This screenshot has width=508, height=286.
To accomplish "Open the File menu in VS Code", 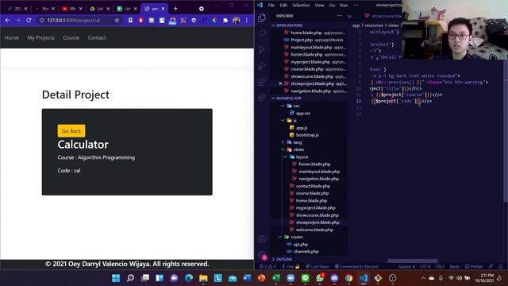I will tap(271, 6).
